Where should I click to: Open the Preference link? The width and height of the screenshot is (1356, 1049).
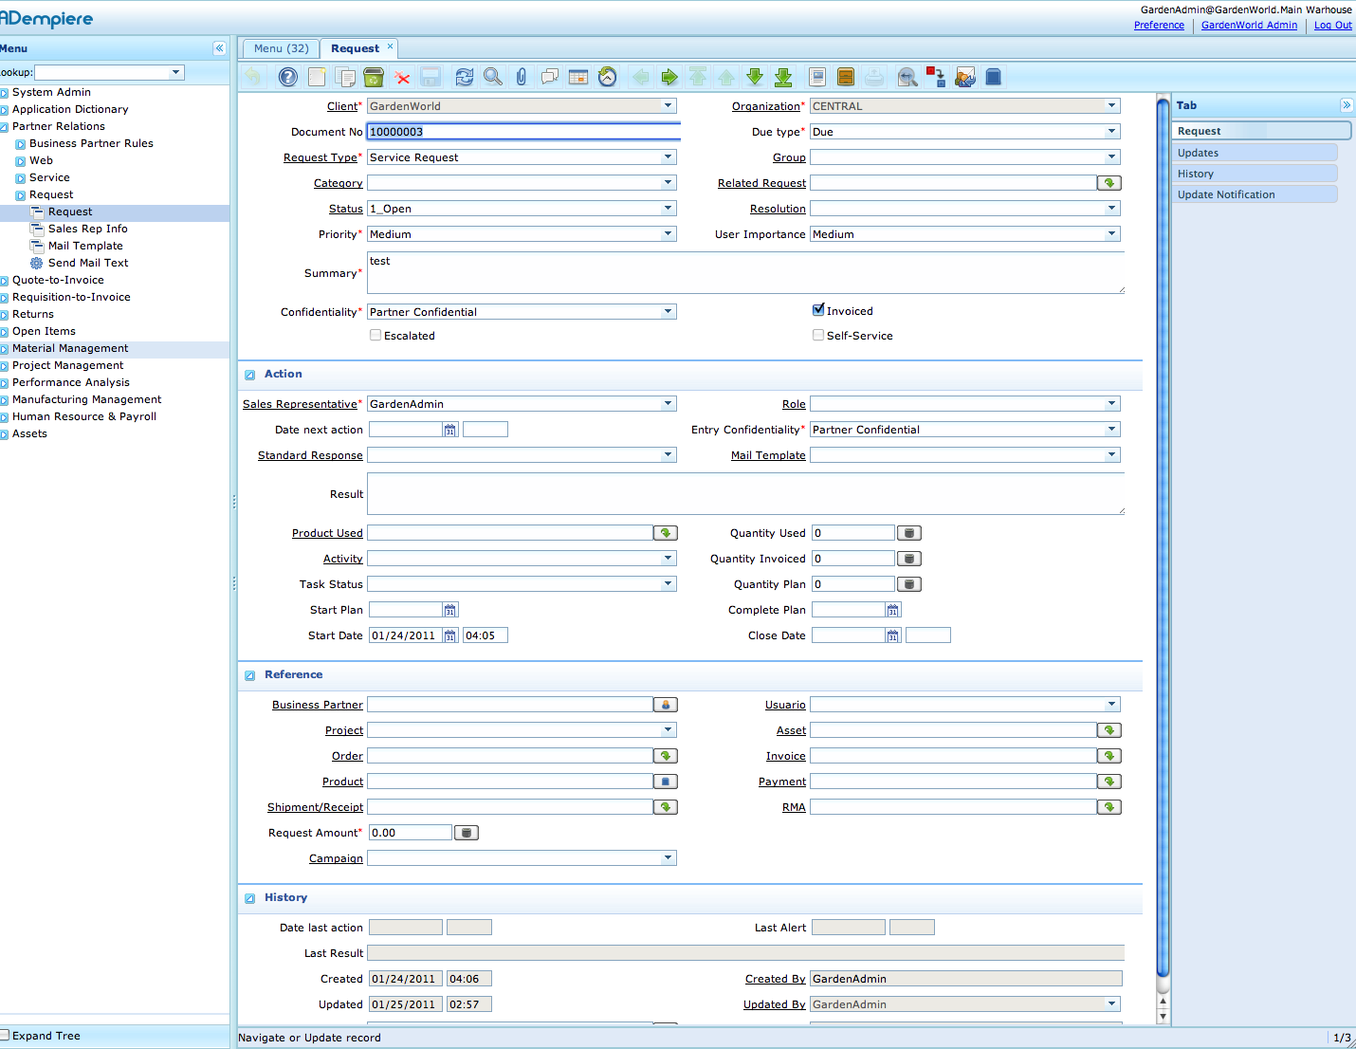[x=1159, y=26]
